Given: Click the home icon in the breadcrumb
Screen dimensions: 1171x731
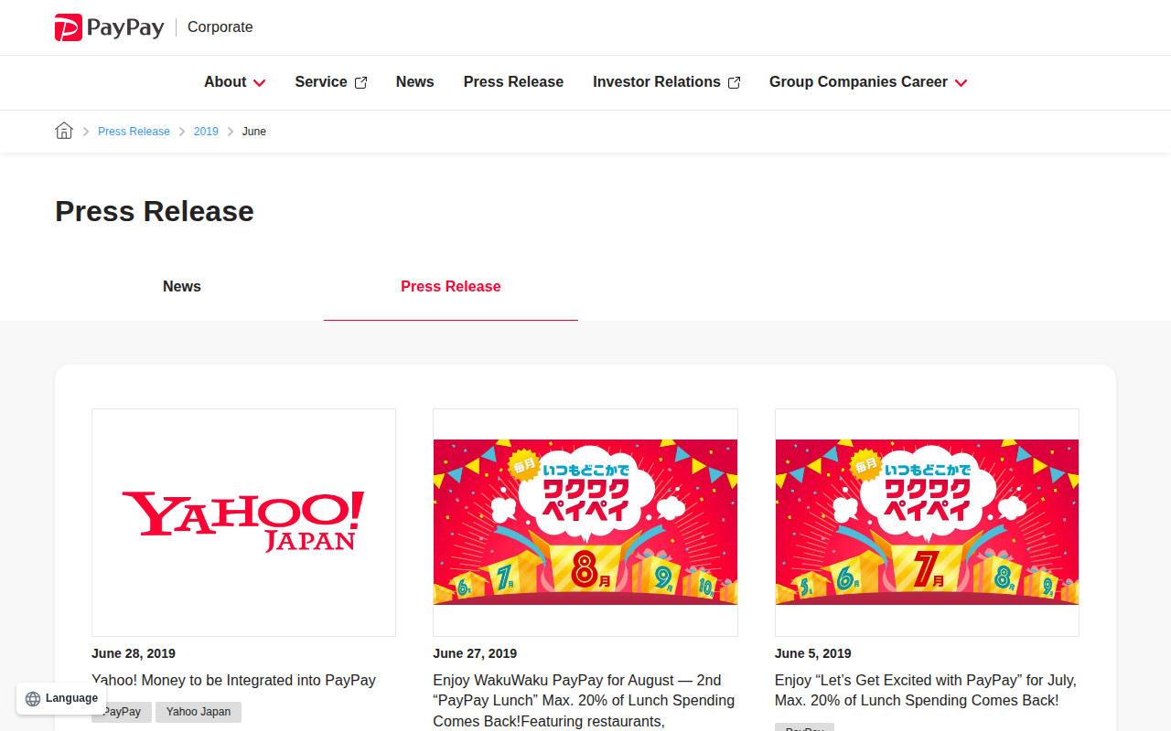Looking at the screenshot, I should 64,131.
